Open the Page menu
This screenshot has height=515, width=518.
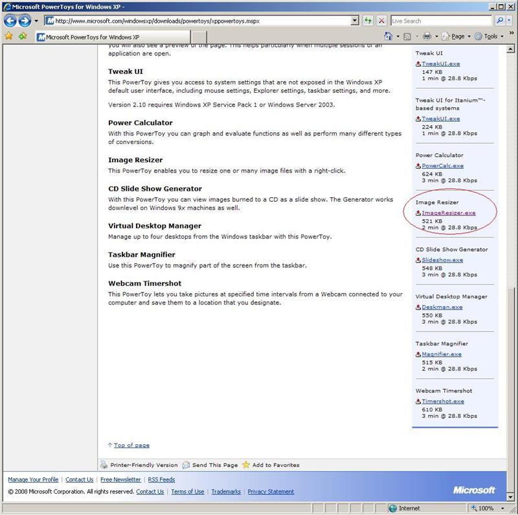click(x=456, y=36)
